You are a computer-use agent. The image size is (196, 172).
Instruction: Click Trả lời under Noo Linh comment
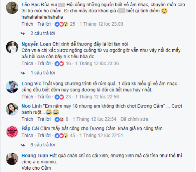tap(44, 119)
